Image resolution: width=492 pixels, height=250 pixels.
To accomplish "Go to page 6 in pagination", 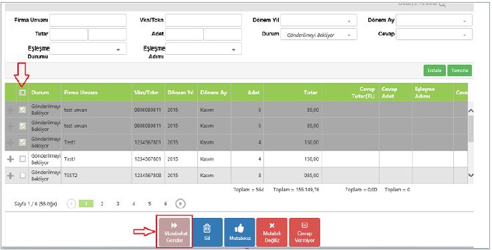I will coord(165,204).
